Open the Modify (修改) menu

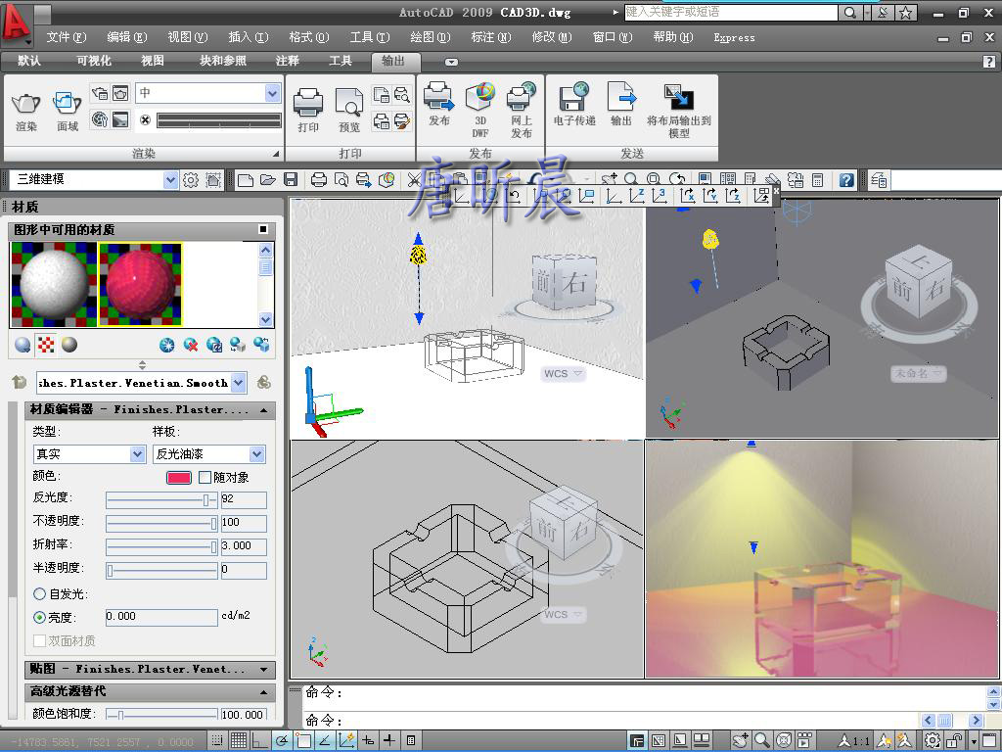[552, 37]
